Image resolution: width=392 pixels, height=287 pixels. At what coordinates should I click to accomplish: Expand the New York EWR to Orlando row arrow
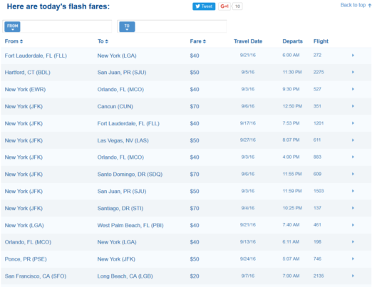[x=353, y=89]
